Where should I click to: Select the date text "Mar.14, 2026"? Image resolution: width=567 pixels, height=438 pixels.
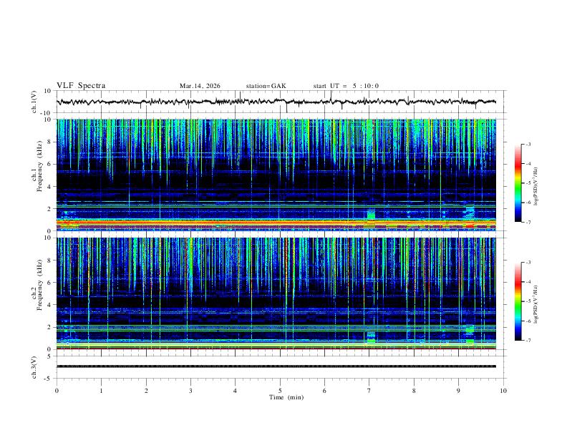pyautogui.click(x=200, y=86)
